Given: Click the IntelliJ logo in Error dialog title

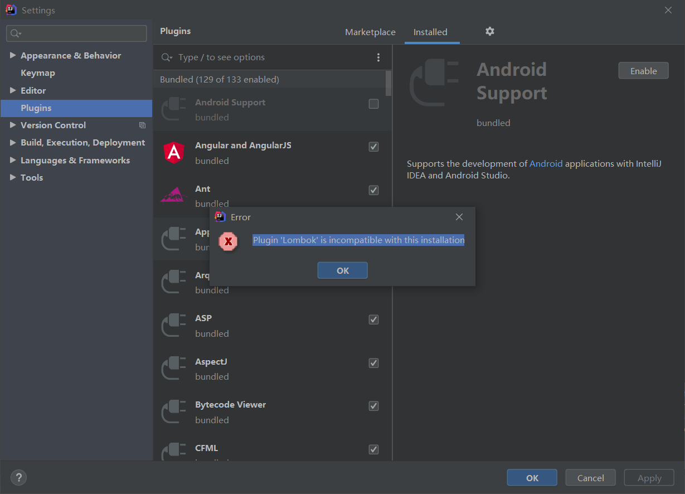Looking at the screenshot, I should pos(220,217).
